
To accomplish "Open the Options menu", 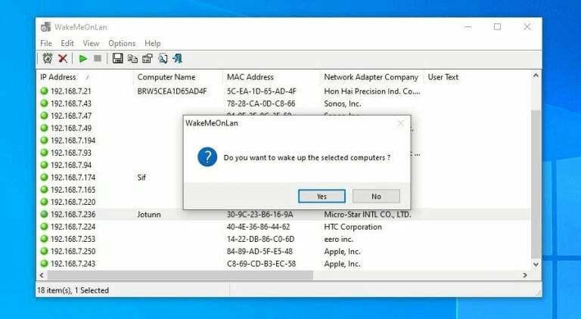I will pyautogui.click(x=122, y=43).
